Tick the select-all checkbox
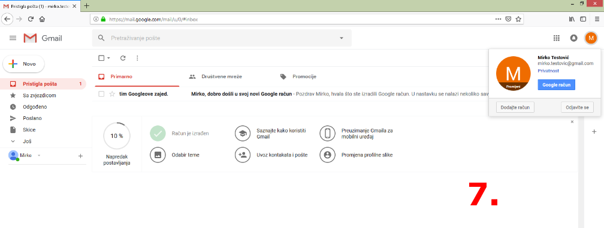 101,58
